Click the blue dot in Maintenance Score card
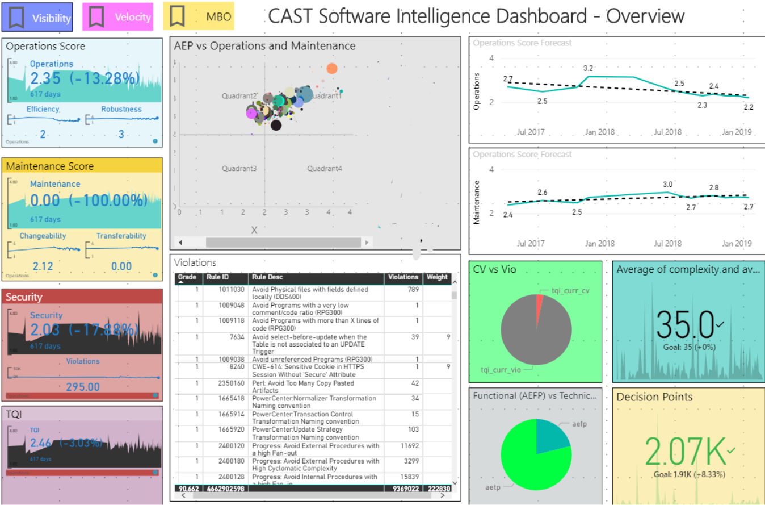This screenshot has width=765, height=505. point(155,275)
